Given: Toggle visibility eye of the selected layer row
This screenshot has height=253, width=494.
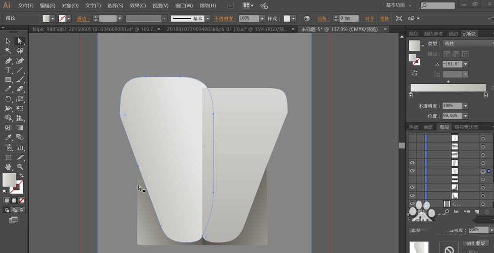Looking at the screenshot, I should point(412,171).
